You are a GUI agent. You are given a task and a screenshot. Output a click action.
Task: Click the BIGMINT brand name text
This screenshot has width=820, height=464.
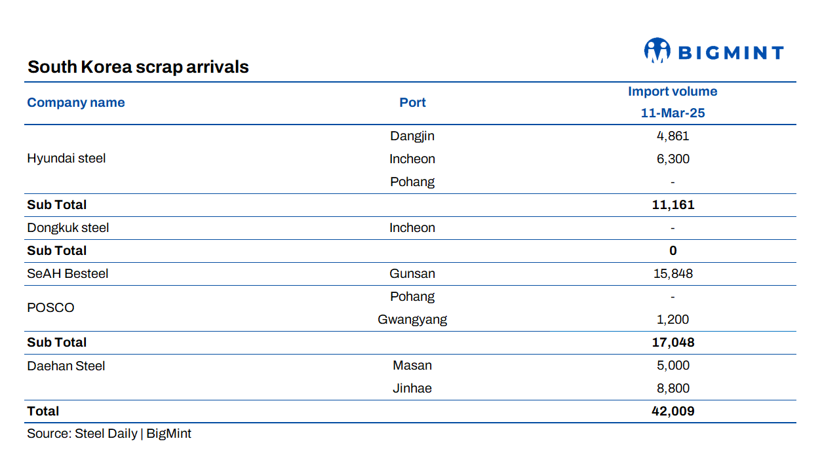tap(730, 53)
